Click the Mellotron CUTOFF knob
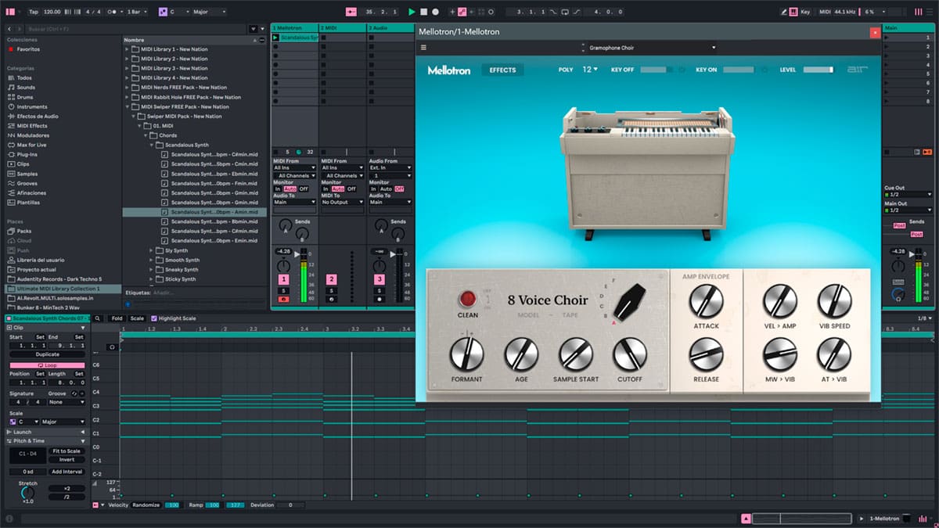The height and width of the screenshot is (528, 939). click(x=629, y=354)
